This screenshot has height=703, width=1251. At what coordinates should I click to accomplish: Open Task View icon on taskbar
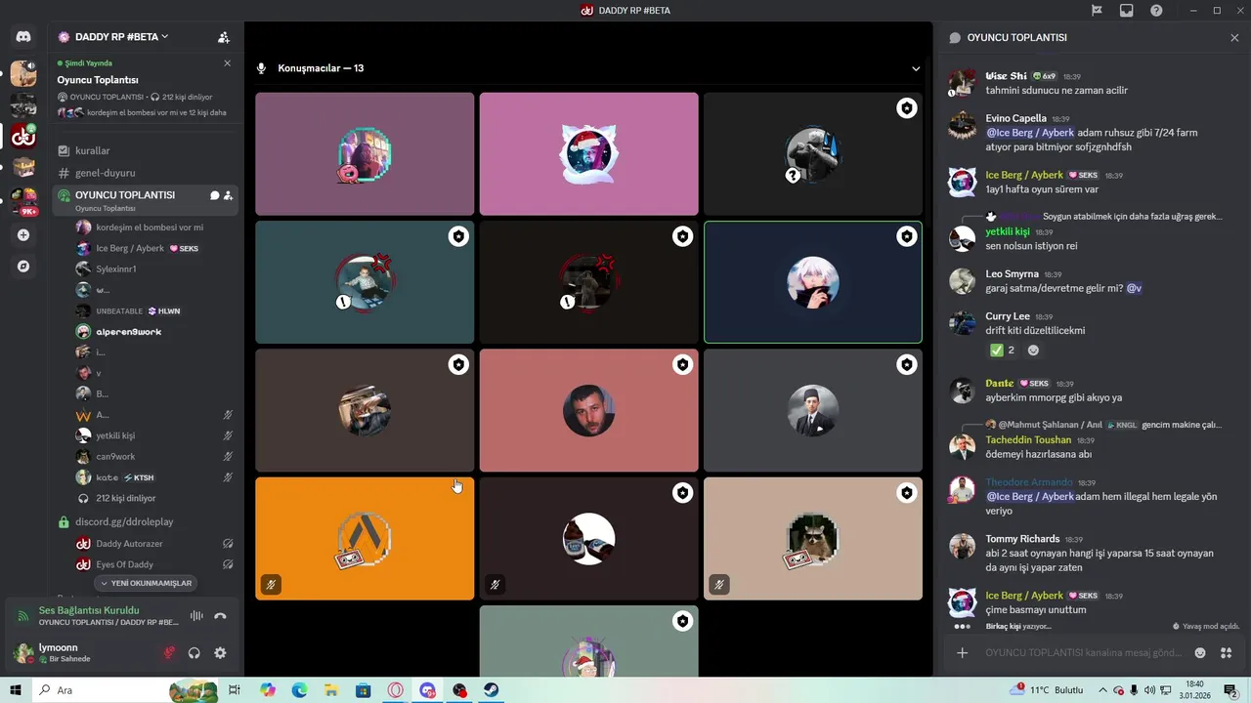pyautogui.click(x=235, y=690)
